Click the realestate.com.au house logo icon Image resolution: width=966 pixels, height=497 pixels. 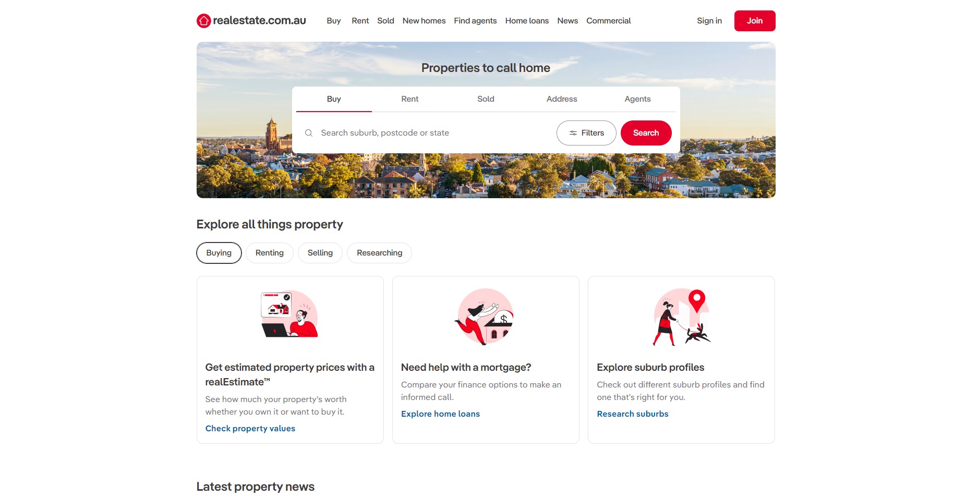tap(203, 21)
